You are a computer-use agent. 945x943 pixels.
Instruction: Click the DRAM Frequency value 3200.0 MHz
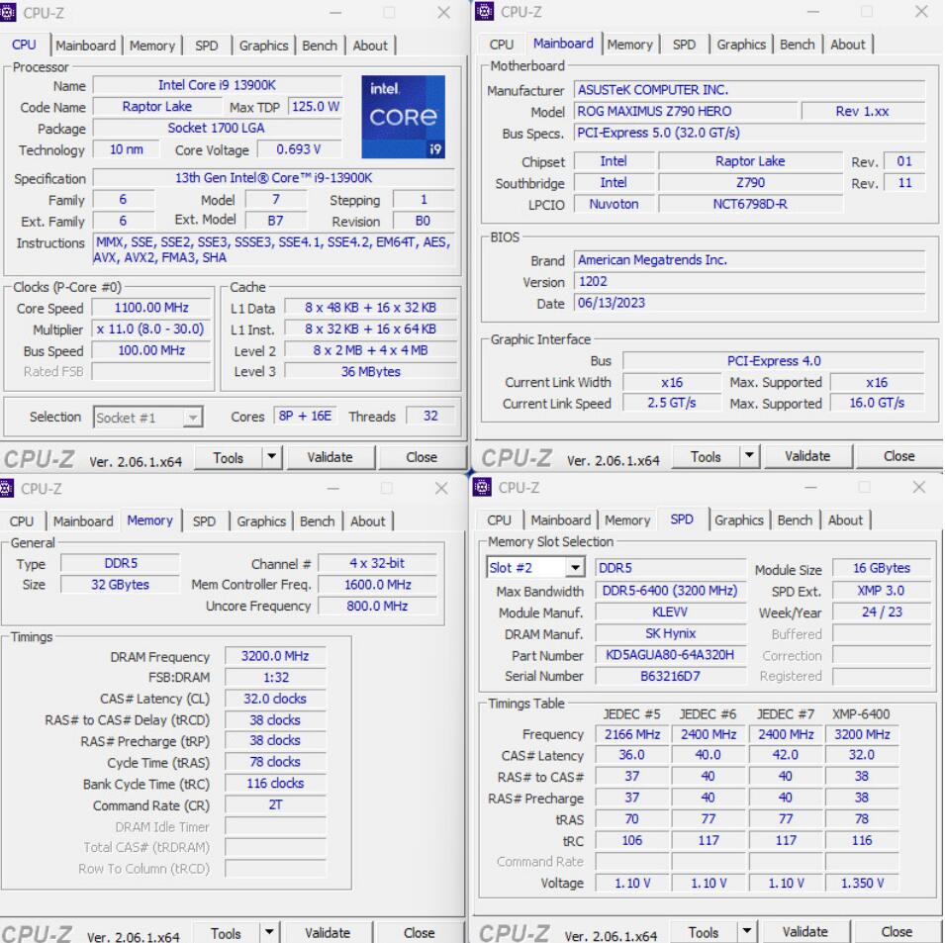[275, 656]
